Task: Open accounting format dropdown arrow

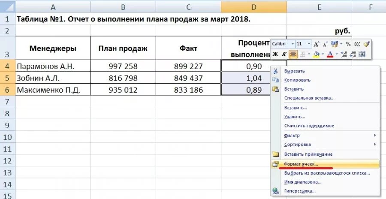Action: coord(341,44)
